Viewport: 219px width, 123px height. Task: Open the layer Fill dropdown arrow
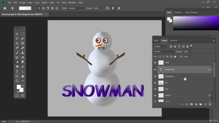(191, 57)
